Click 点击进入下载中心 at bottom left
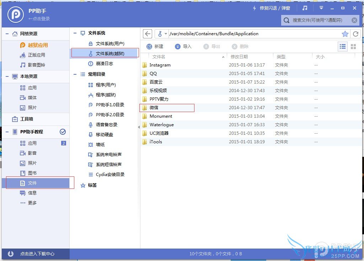 32,254
